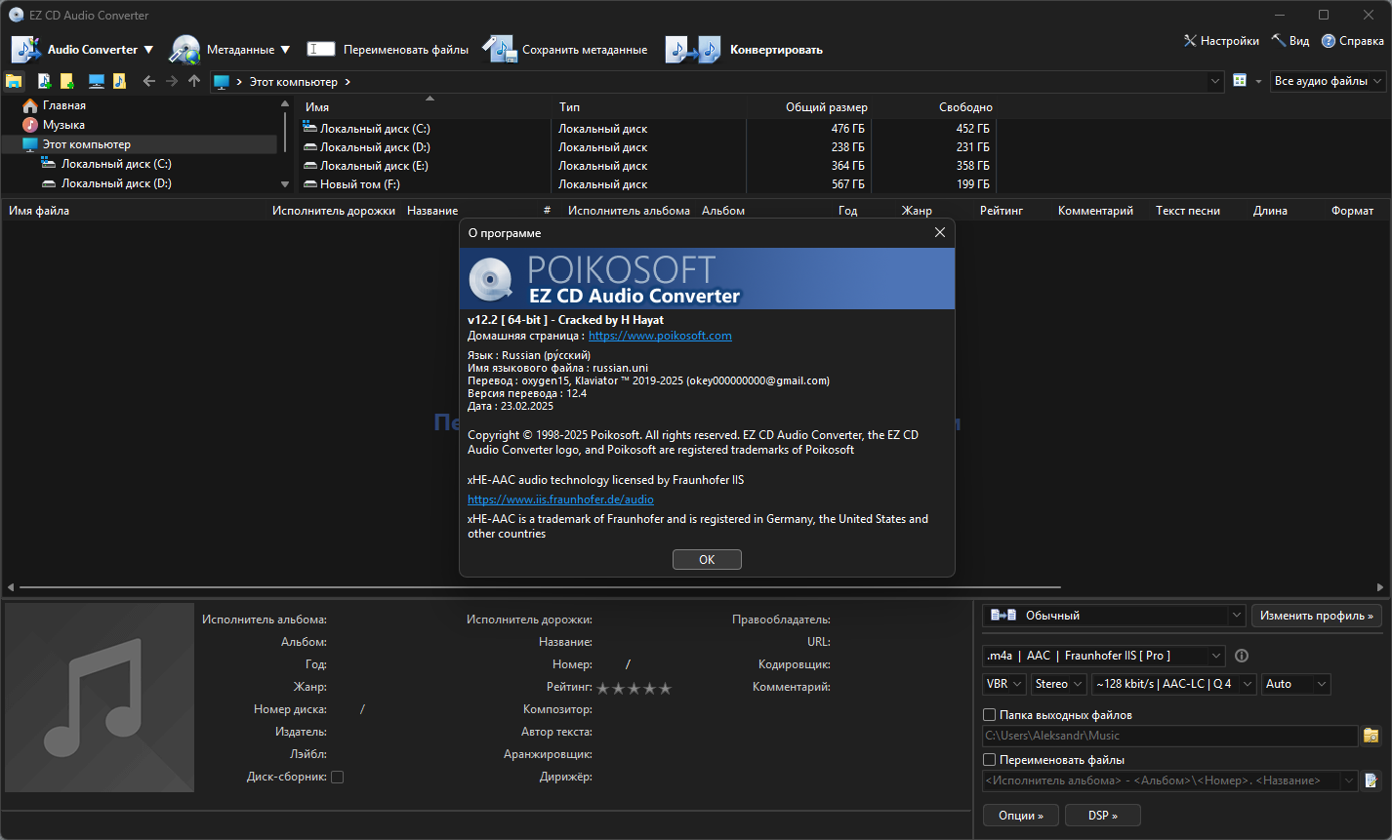The width and height of the screenshot is (1392, 840).
Task: Open the encoder info icon next to format
Action: [1242, 656]
